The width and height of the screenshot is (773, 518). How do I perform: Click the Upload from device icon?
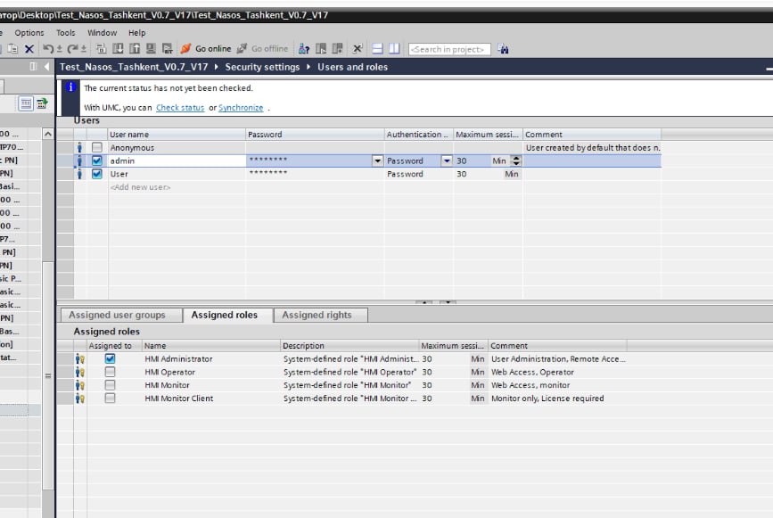[135, 48]
